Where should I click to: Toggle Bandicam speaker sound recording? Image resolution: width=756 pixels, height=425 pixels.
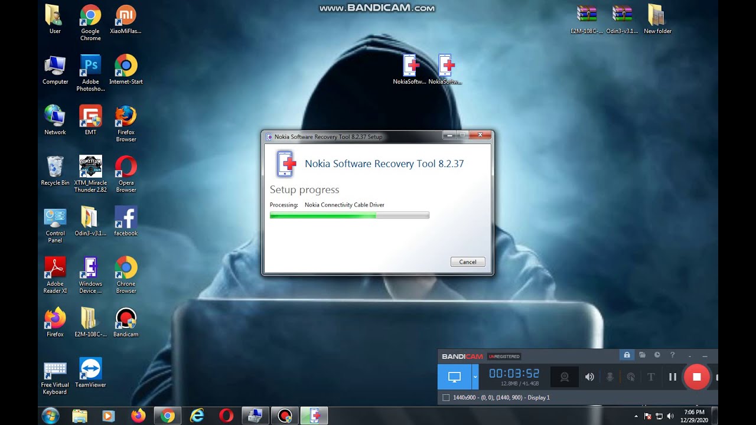click(589, 377)
